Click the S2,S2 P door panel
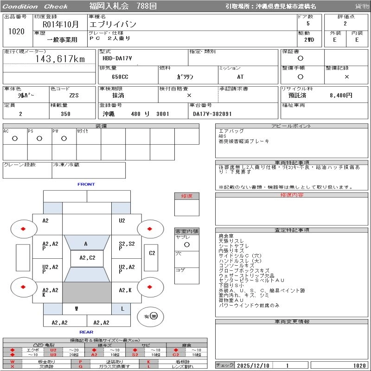 click(x=127, y=247)
